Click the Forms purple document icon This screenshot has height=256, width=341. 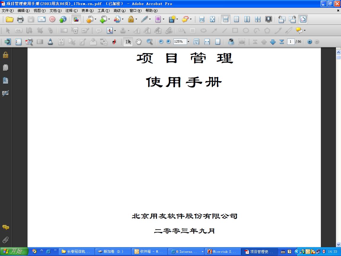158,19
